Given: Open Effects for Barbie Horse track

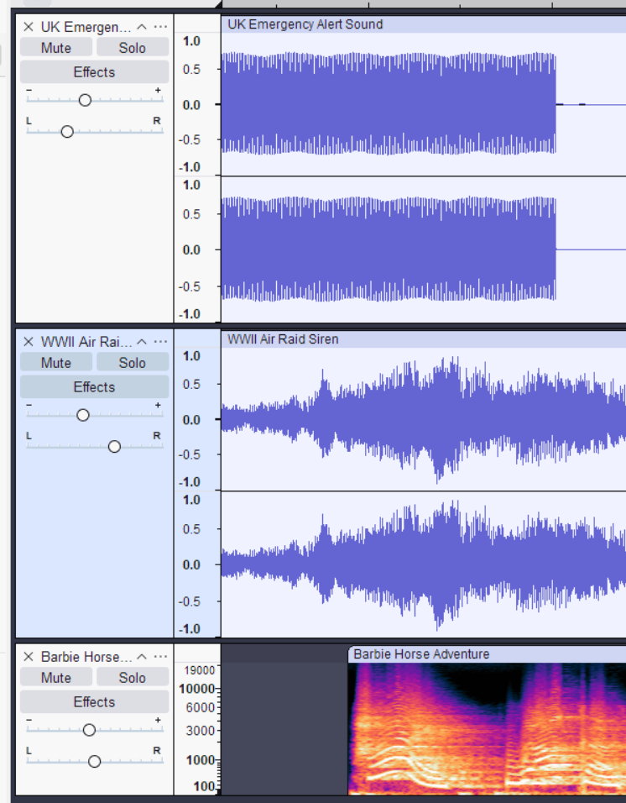Looking at the screenshot, I should click(x=94, y=702).
